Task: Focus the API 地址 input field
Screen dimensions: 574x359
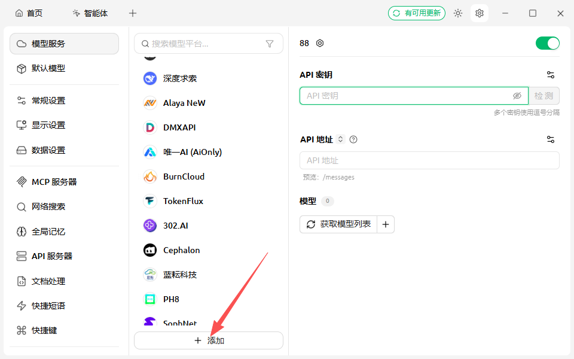Action: (429, 160)
